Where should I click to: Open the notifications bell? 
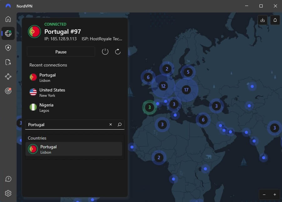tap(275, 20)
